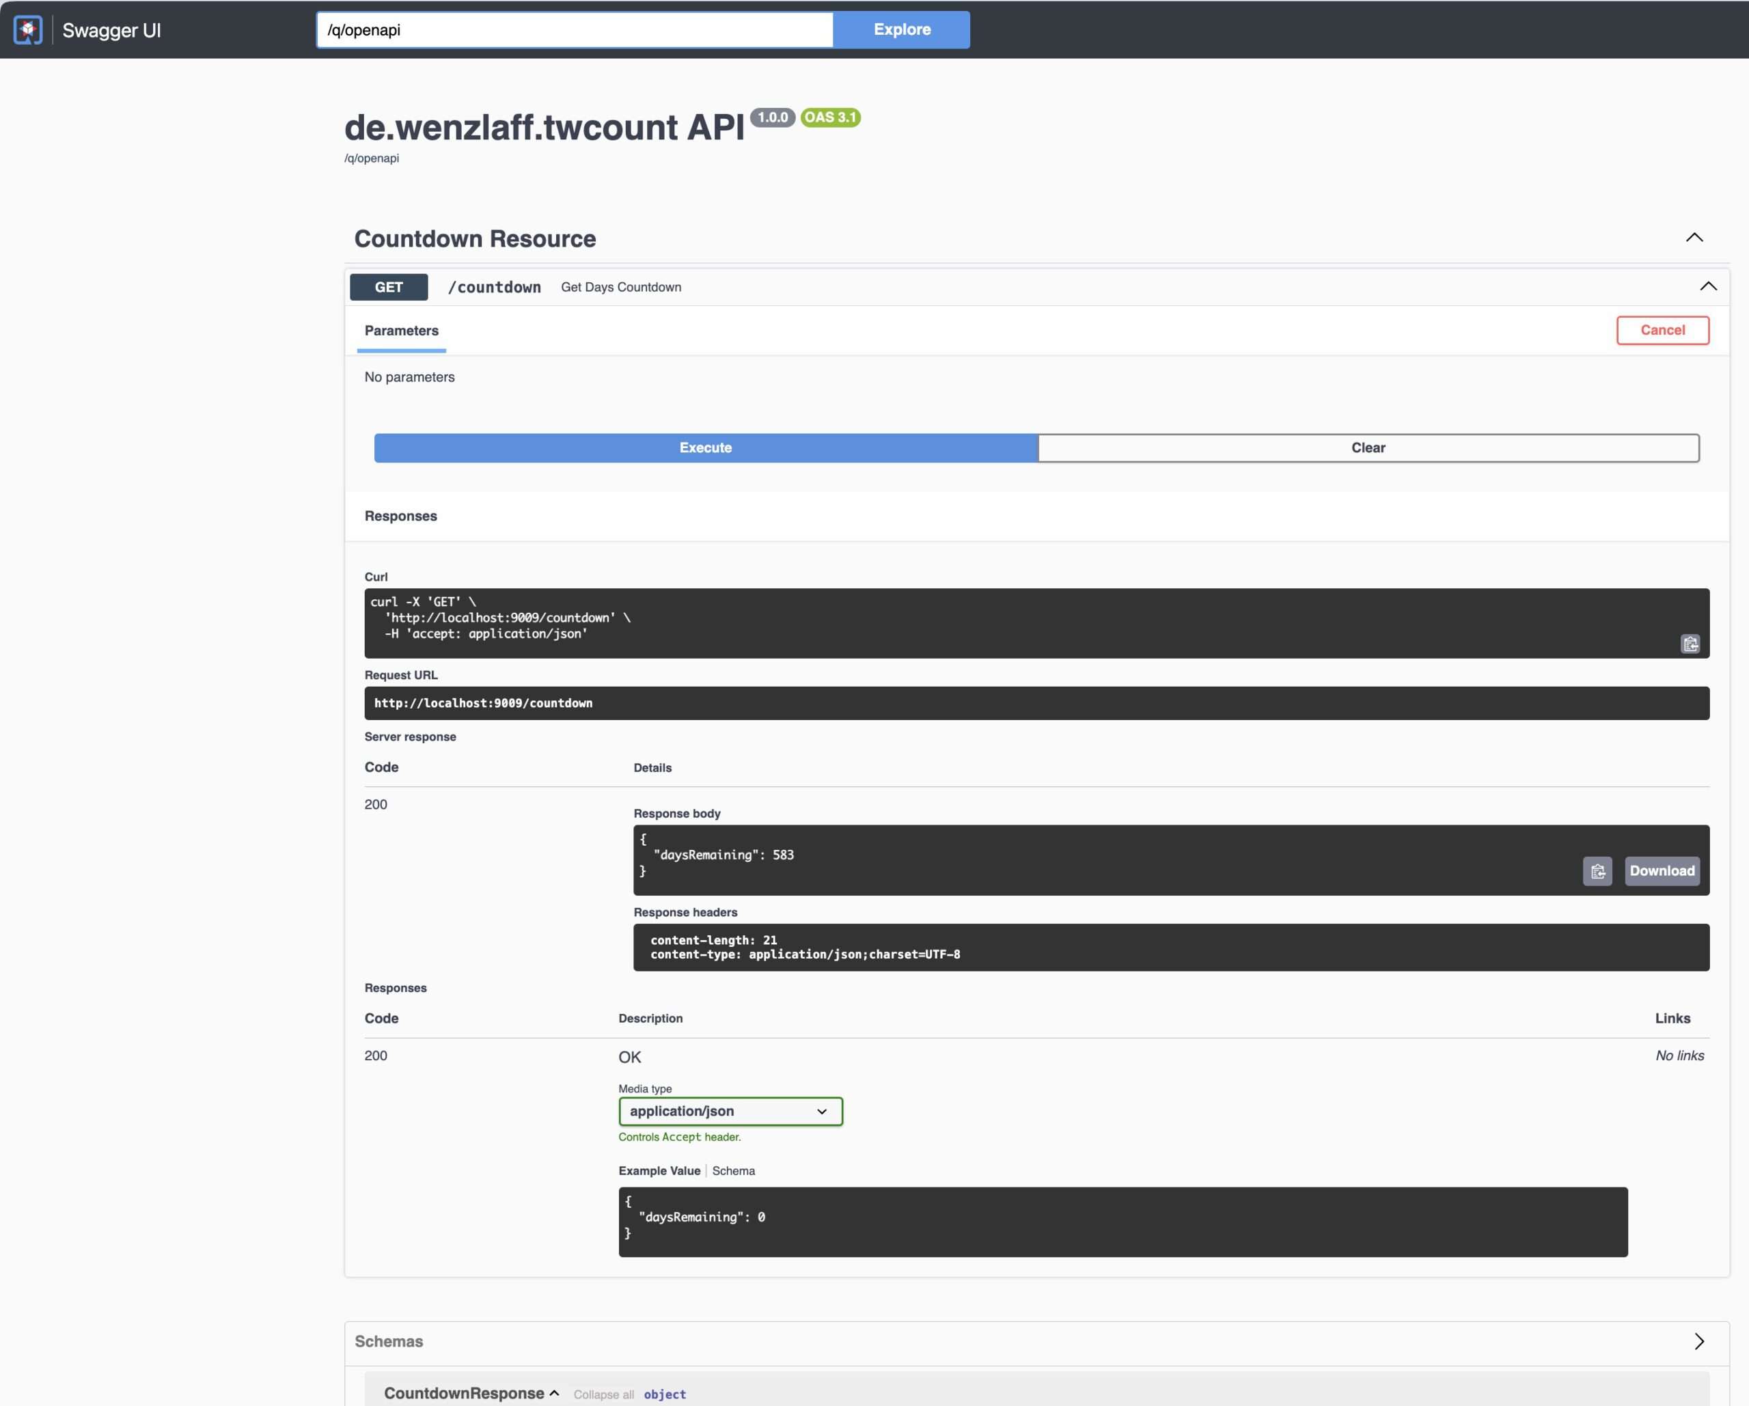Focus the /q/openapi URL input field
Viewport: 1749px width, 1406px height.
(575, 30)
